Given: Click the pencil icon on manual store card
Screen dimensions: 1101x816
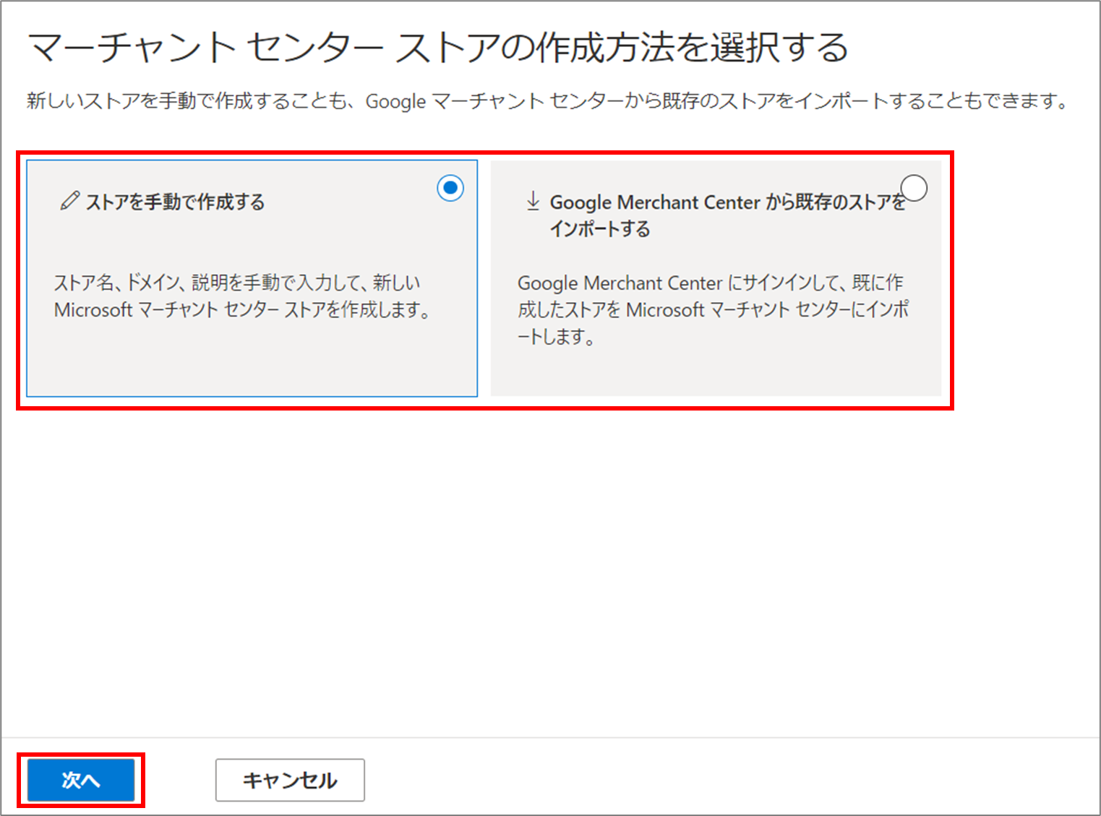Looking at the screenshot, I should click(69, 201).
